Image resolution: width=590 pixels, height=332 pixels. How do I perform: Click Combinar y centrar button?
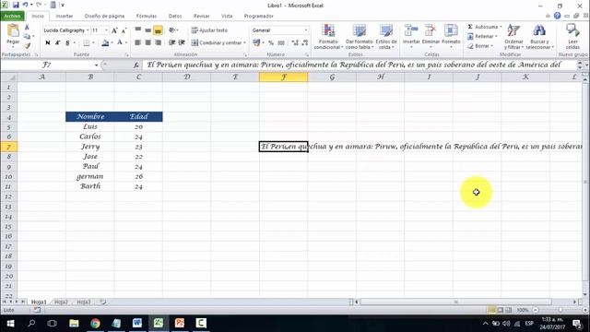[x=217, y=43]
